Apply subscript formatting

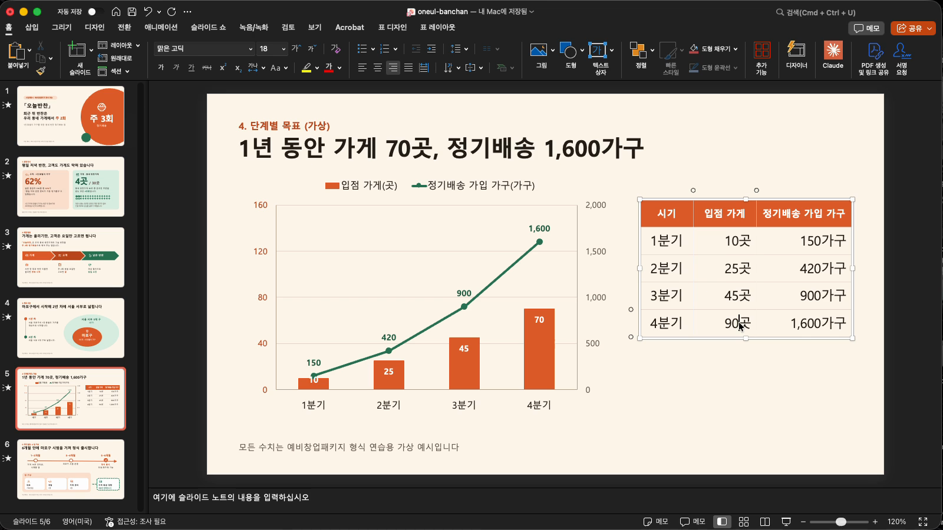point(238,68)
